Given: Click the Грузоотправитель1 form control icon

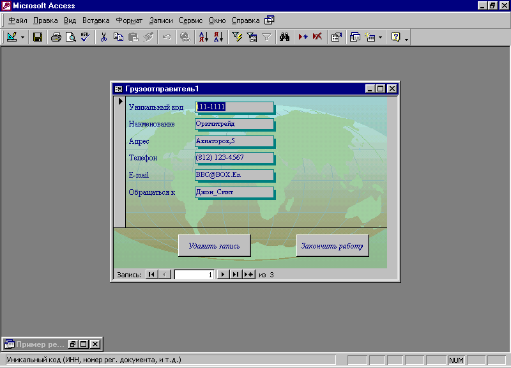Looking at the screenshot, I should point(119,89).
